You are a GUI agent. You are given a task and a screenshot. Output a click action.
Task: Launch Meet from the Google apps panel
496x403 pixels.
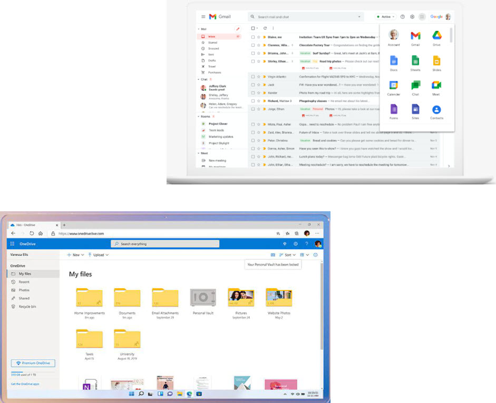436,87
